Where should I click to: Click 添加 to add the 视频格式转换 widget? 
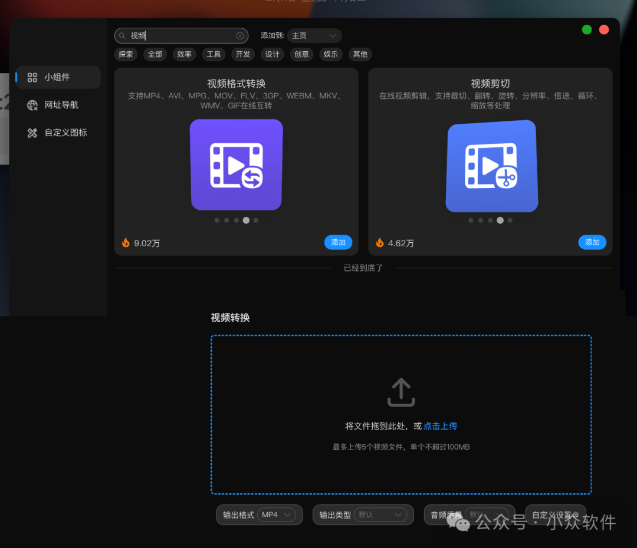[x=338, y=242]
